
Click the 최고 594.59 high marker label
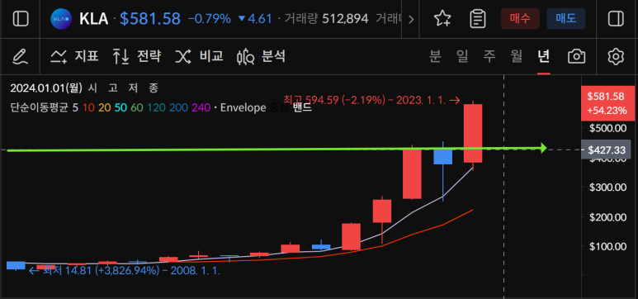pos(371,99)
